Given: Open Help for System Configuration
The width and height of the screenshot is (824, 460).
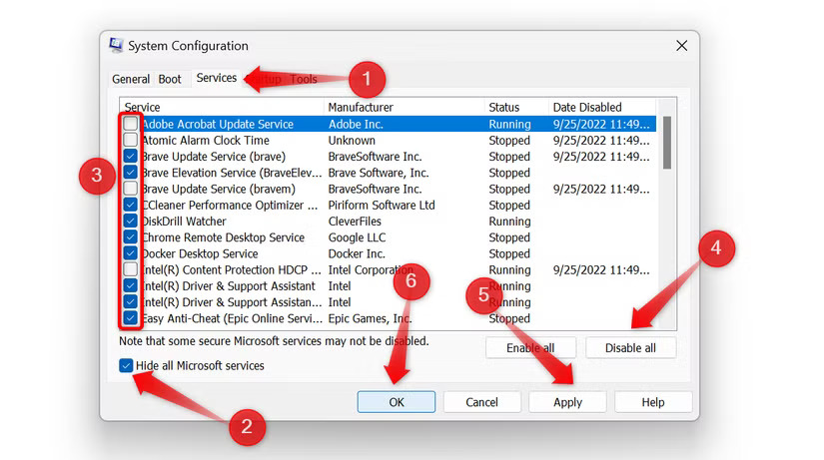Looking at the screenshot, I should point(652,402).
